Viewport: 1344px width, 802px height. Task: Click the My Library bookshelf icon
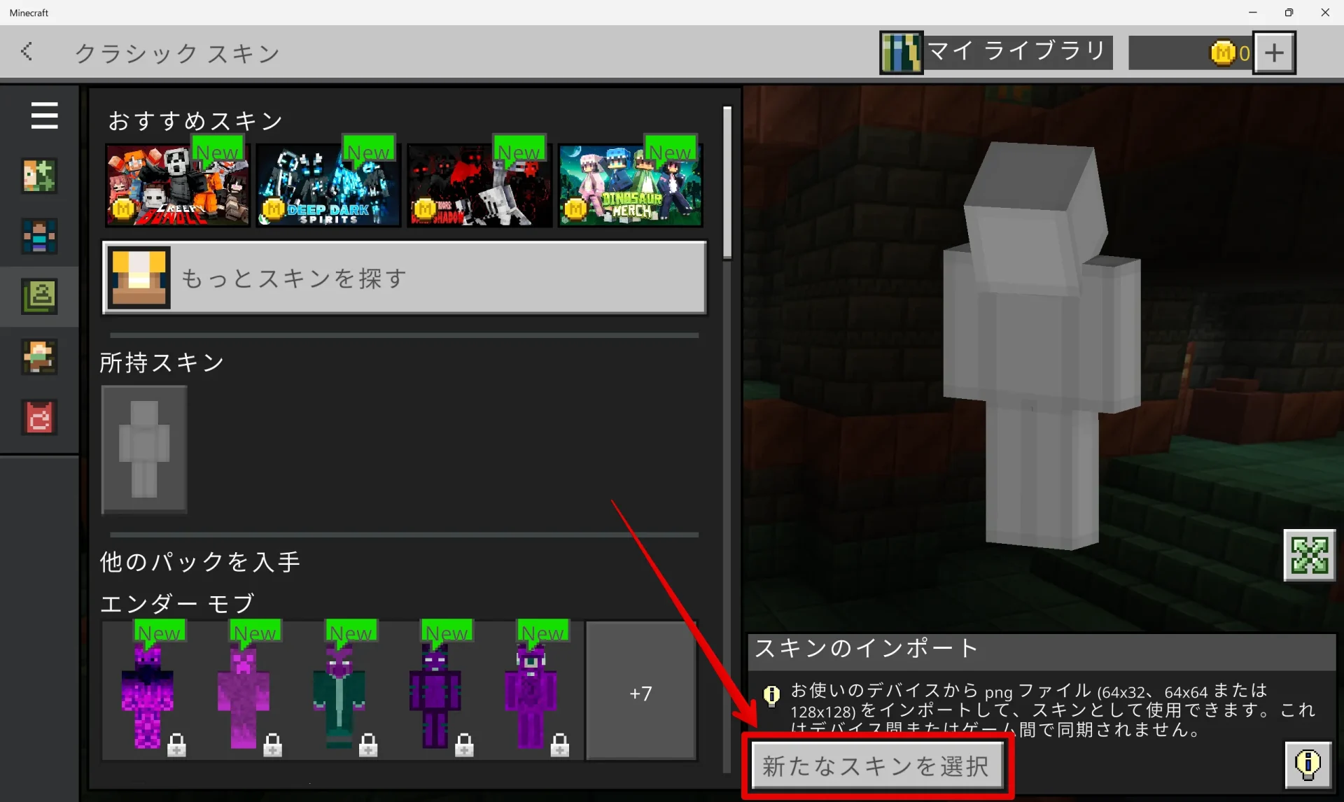tap(901, 52)
